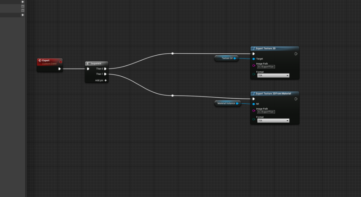Click Image Path field in Export Texture 2DFrom Material
Screen dimensions: 361x197
coord(266,112)
